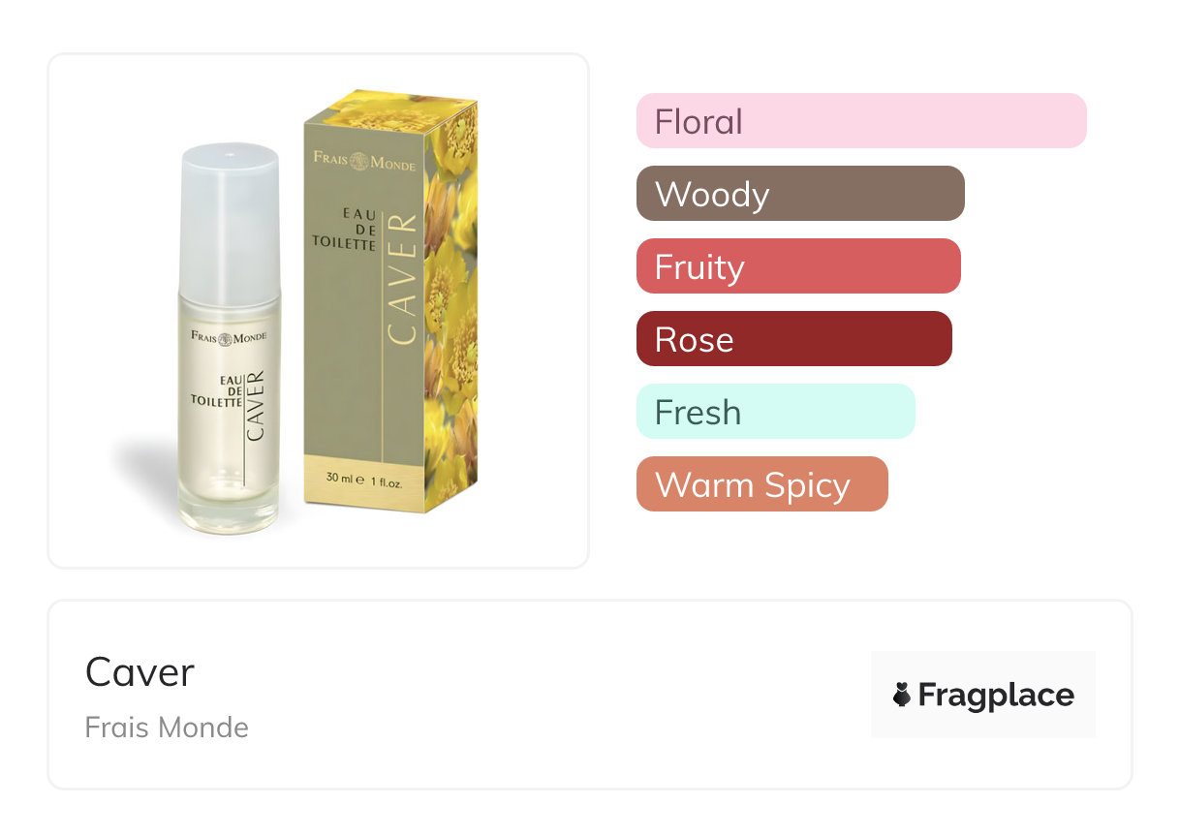The image size is (1180, 837).
Task: Open the Caver perfume title
Action: 140,671
